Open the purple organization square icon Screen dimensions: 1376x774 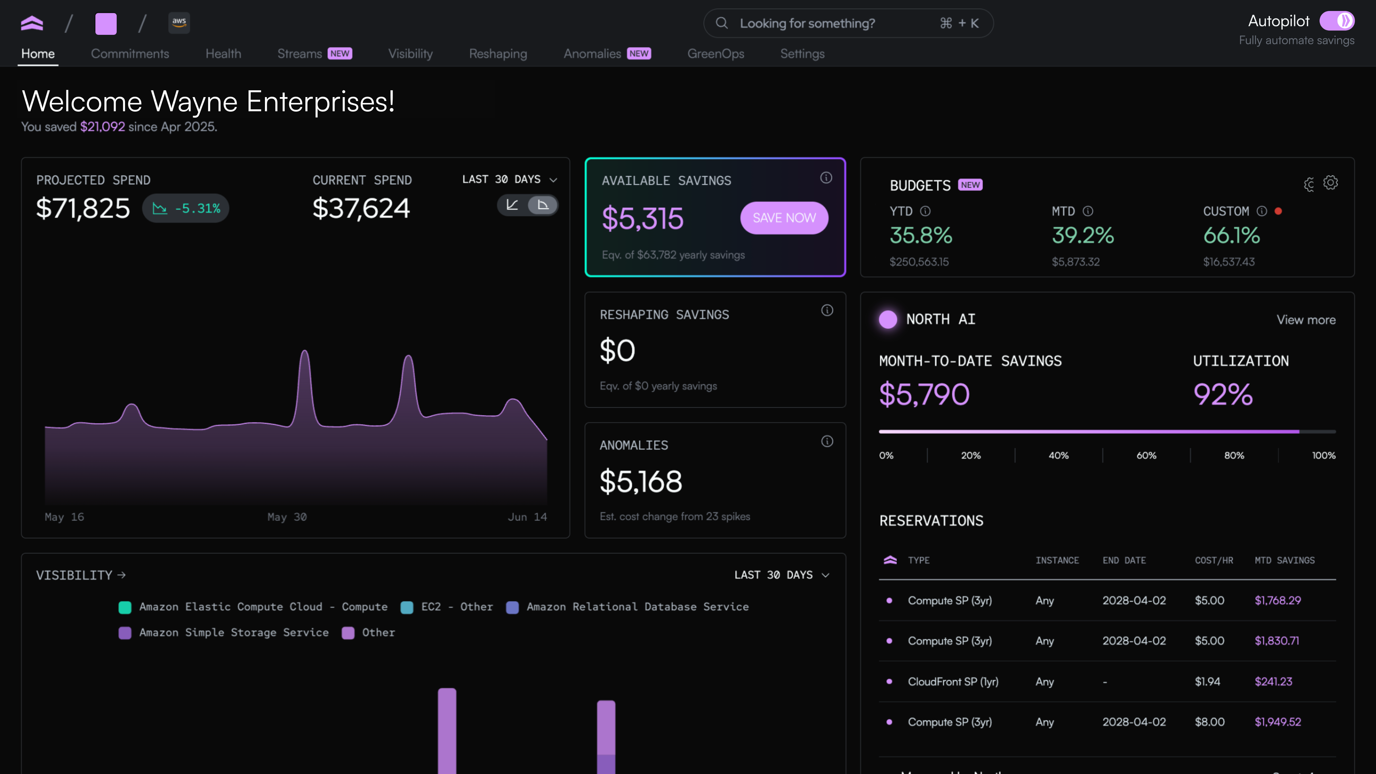pos(106,24)
